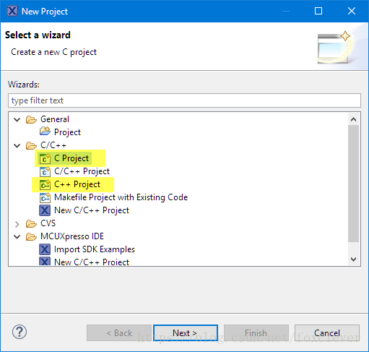Click the wizard filter text field
The image size is (369, 352).
[184, 100]
